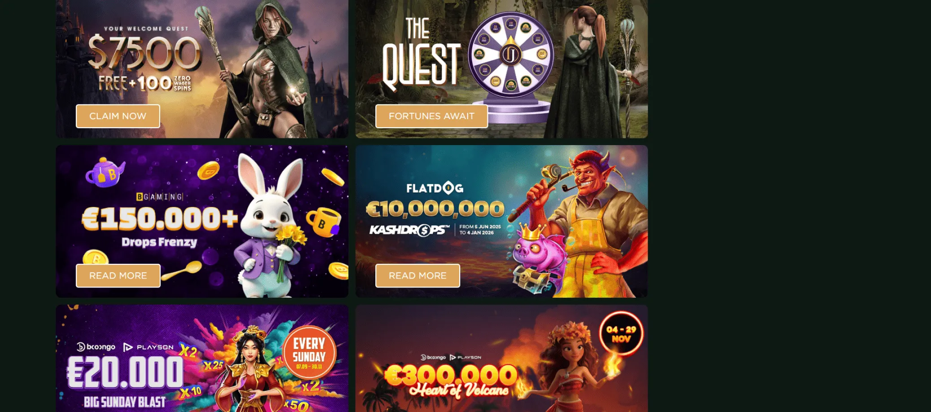Viewport: 931px width, 412px height.
Task: Open the €20.000 Big Sunday Blast banner
Action: (202, 358)
